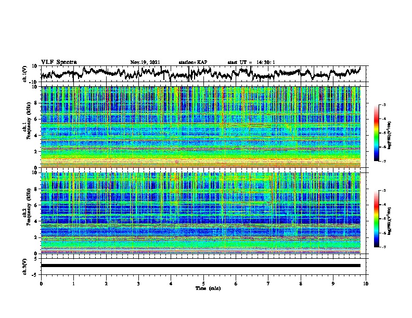412x318 pixels.
Task: Click the ch.3(V) axis label
Action: [x=25, y=267]
